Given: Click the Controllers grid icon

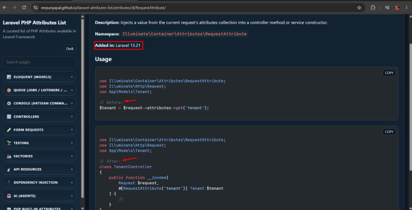Looking at the screenshot, I should click(x=9, y=117).
